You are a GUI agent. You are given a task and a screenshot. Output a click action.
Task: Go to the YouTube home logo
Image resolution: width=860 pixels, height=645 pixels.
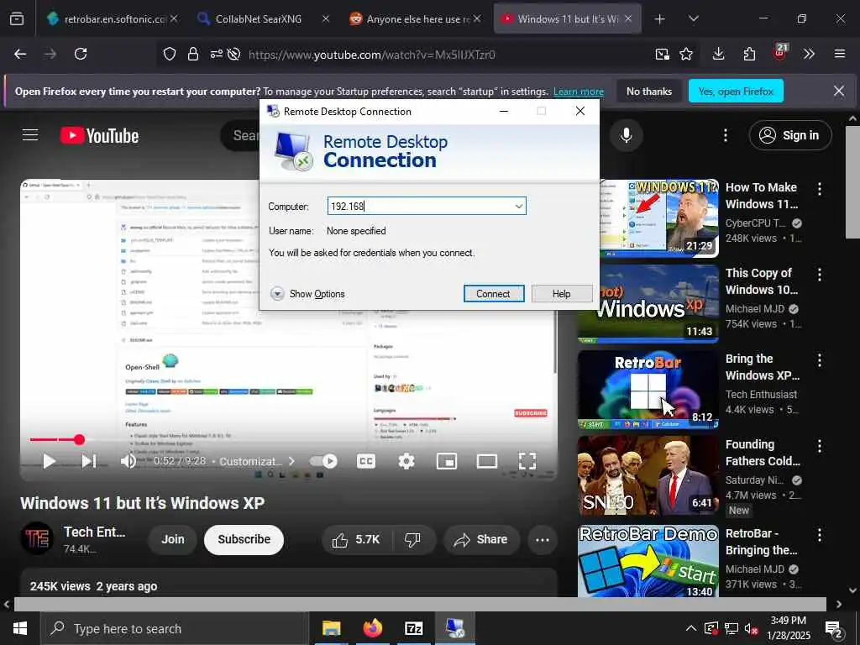pyautogui.click(x=99, y=135)
